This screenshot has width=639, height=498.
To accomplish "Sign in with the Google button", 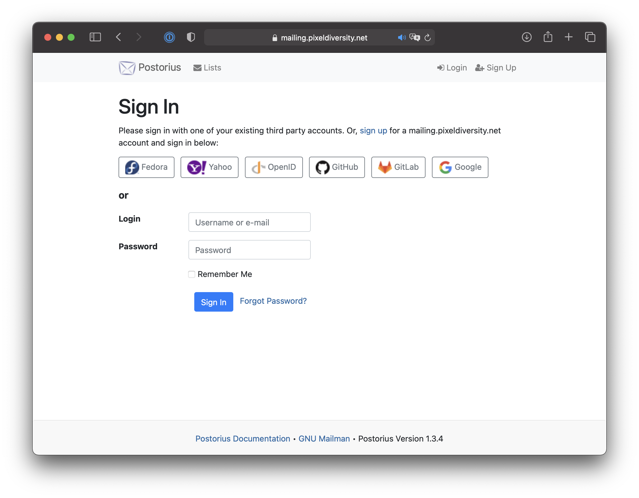I will tap(460, 167).
